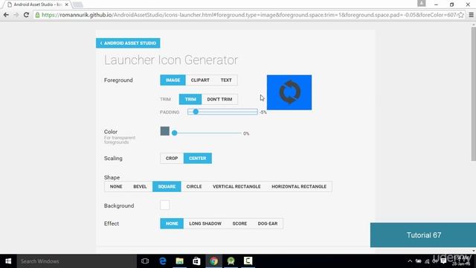Show hidden system tray icons
The image size is (476, 268).
coord(410,261)
